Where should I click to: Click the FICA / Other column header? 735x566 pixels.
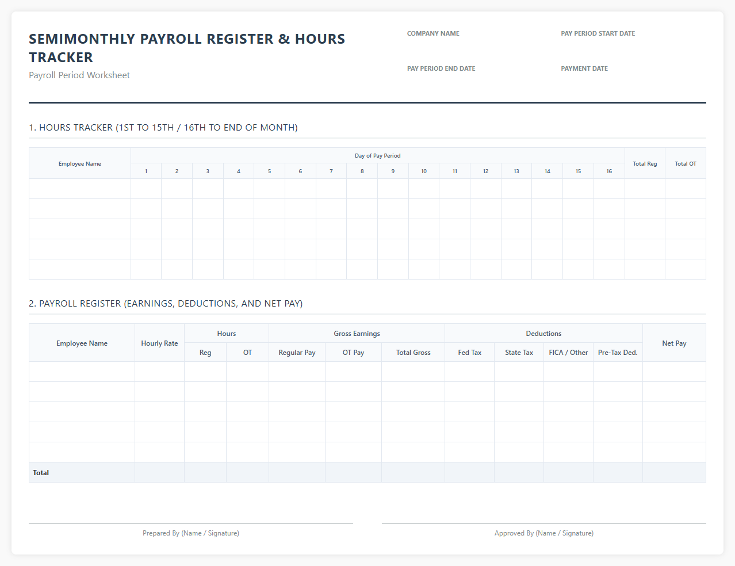coord(568,353)
